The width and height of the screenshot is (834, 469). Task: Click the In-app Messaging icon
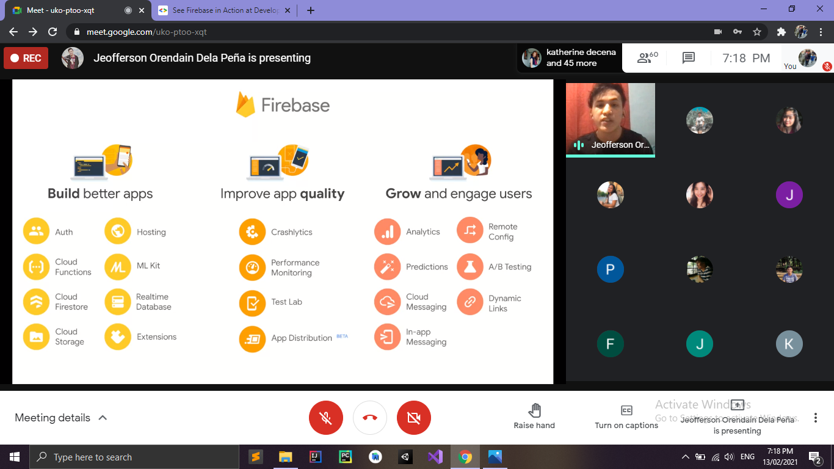tap(387, 336)
